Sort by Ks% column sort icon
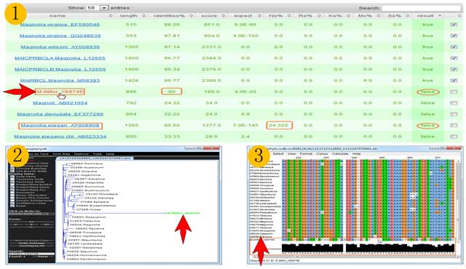466x269 pixels. click(x=348, y=16)
